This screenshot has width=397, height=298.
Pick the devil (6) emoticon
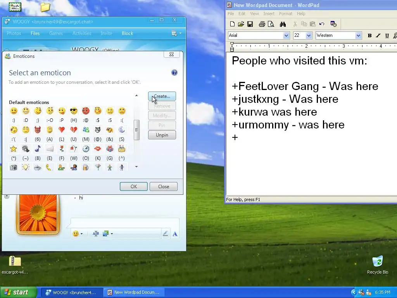pos(38,130)
